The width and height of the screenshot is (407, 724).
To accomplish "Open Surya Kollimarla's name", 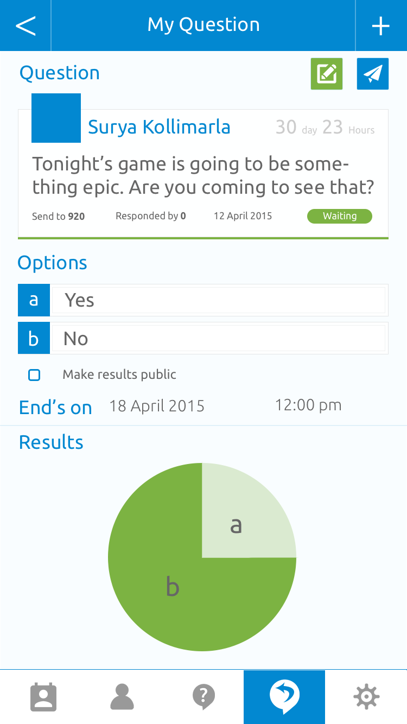I will (x=158, y=126).
